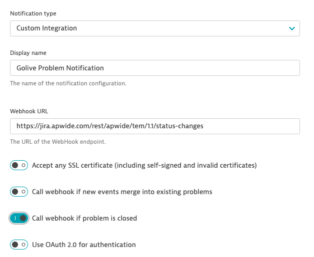Viewport: 314px width, 257px height.
Task: Disable Call webhook if problem is closed toggle
Action: [x=19, y=218]
